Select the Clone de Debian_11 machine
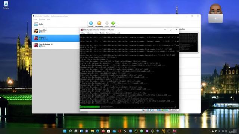 point(56,45)
